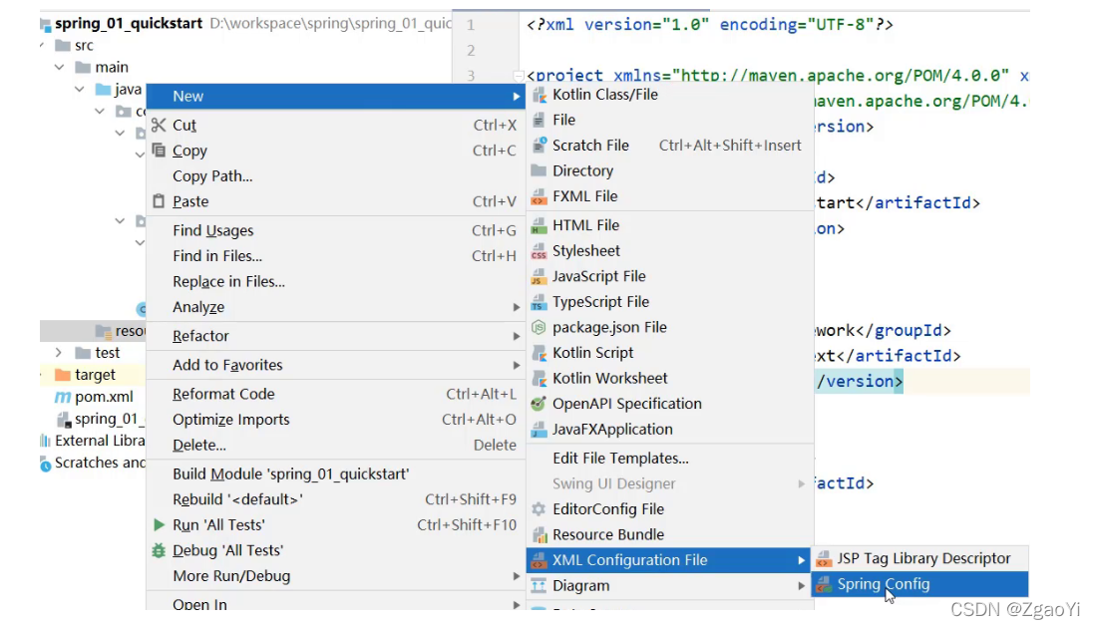This screenshot has width=1095, height=629.
Task: Click the JSP Tag Library Descriptor icon
Action: (x=824, y=558)
